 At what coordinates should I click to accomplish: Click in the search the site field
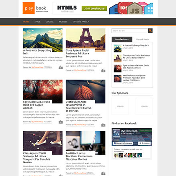[x=130, y=31]
